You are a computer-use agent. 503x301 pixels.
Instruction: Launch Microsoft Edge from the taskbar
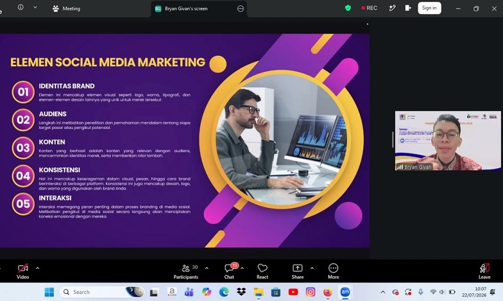coord(224,292)
